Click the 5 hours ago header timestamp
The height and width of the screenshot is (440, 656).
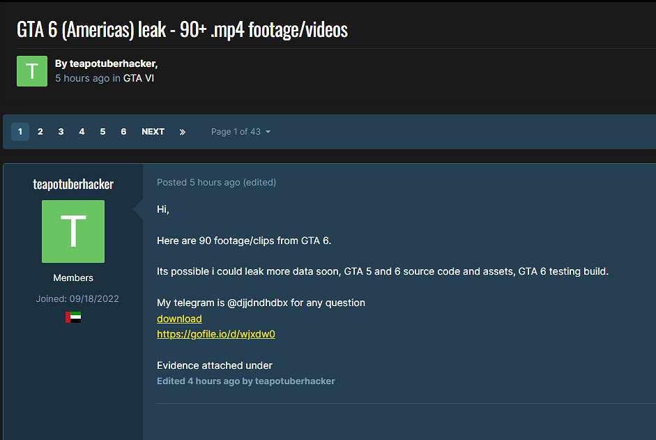pos(82,78)
